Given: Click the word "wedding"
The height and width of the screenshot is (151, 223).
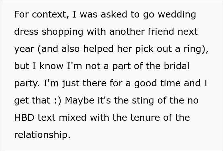Looking at the screenshot, I should pos(177,15).
